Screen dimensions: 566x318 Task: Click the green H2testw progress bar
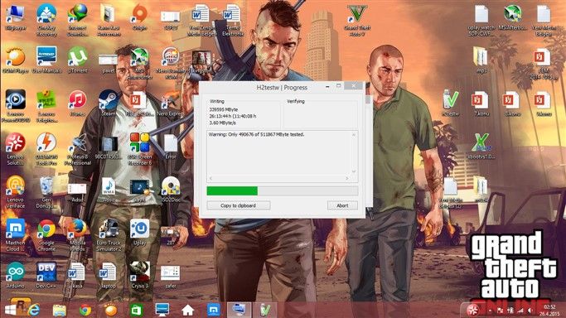[283, 190]
